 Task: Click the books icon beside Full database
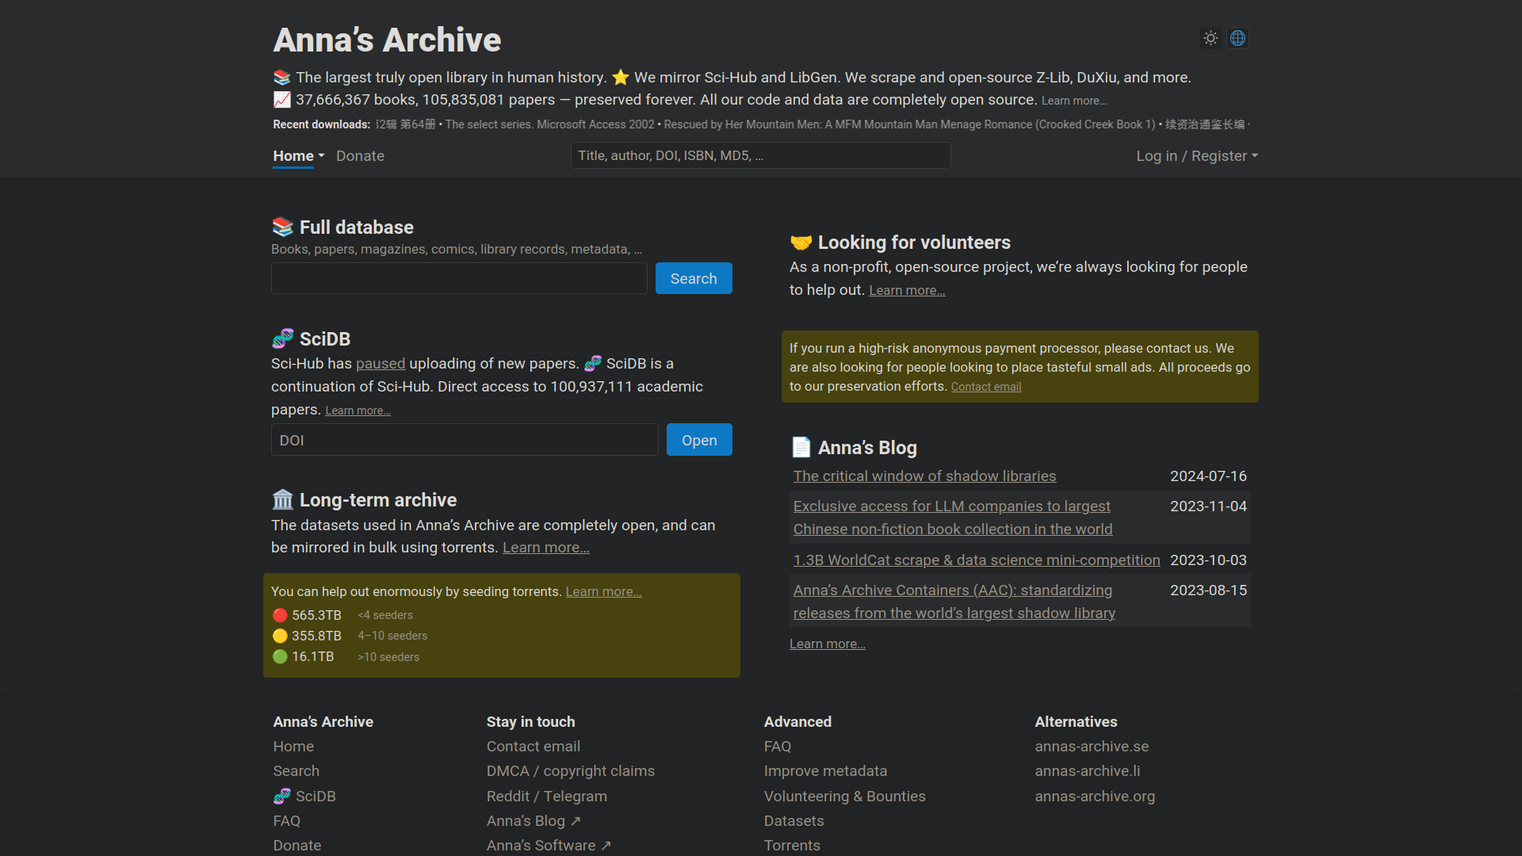pos(282,227)
